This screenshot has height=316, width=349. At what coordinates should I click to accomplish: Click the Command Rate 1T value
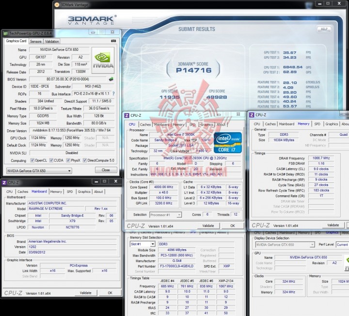(321, 196)
